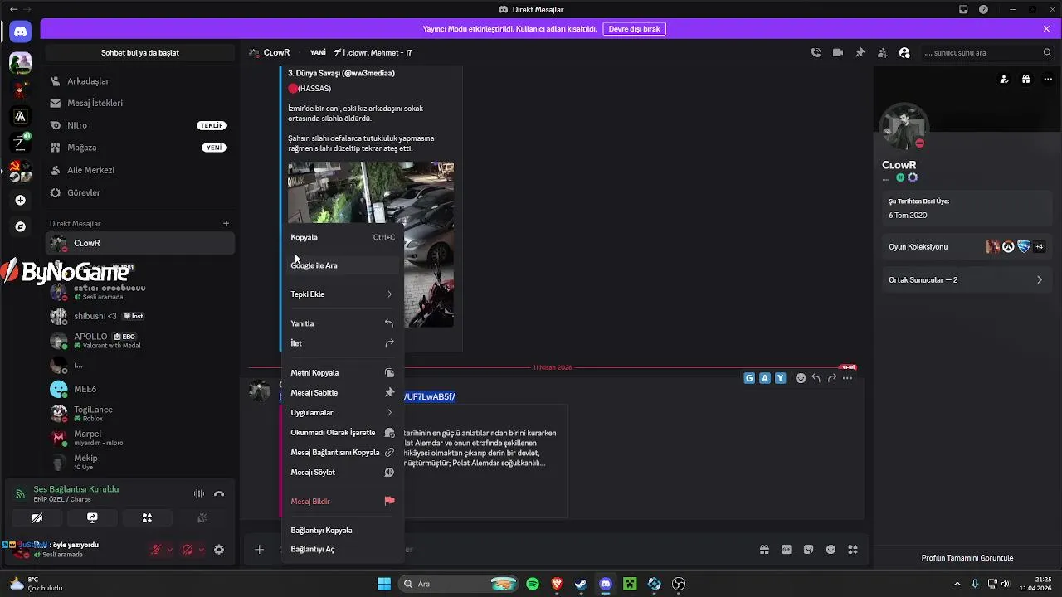
Task: Explore discoverable servers compass icon
Action: [20, 226]
